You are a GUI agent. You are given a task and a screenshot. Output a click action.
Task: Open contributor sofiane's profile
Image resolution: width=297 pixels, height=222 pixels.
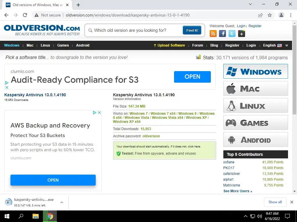click(229, 162)
